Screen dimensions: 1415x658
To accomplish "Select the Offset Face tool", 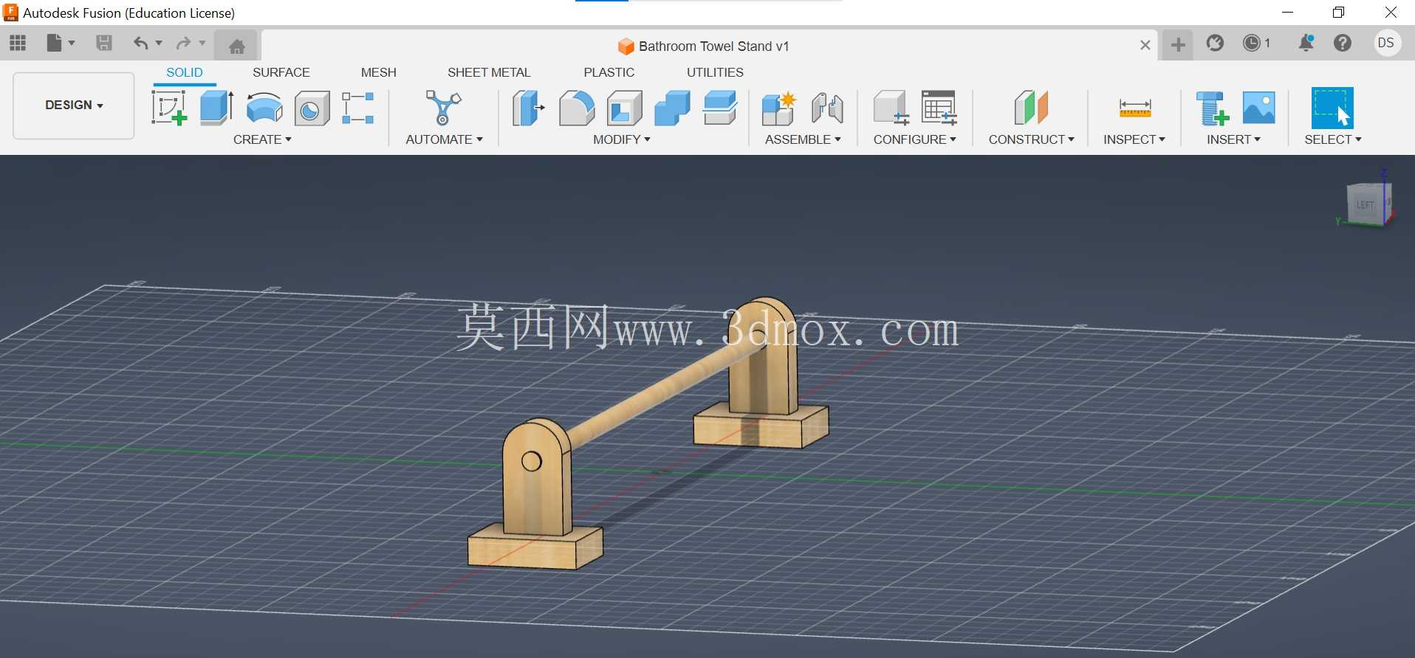I will pos(720,108).
